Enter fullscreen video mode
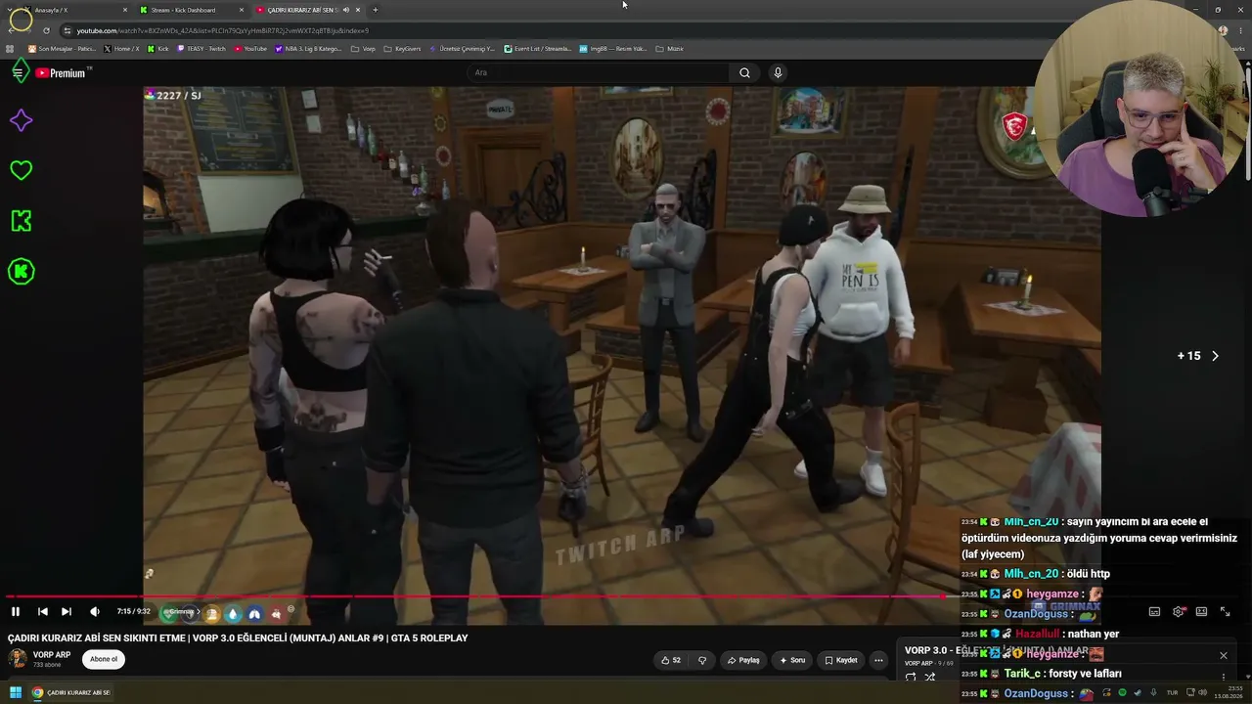 coord(1225,611)
